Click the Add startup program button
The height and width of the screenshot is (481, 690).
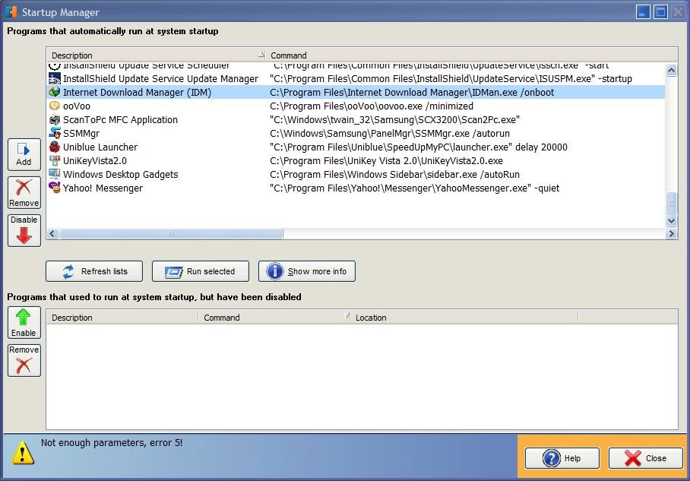coord(24,154)
